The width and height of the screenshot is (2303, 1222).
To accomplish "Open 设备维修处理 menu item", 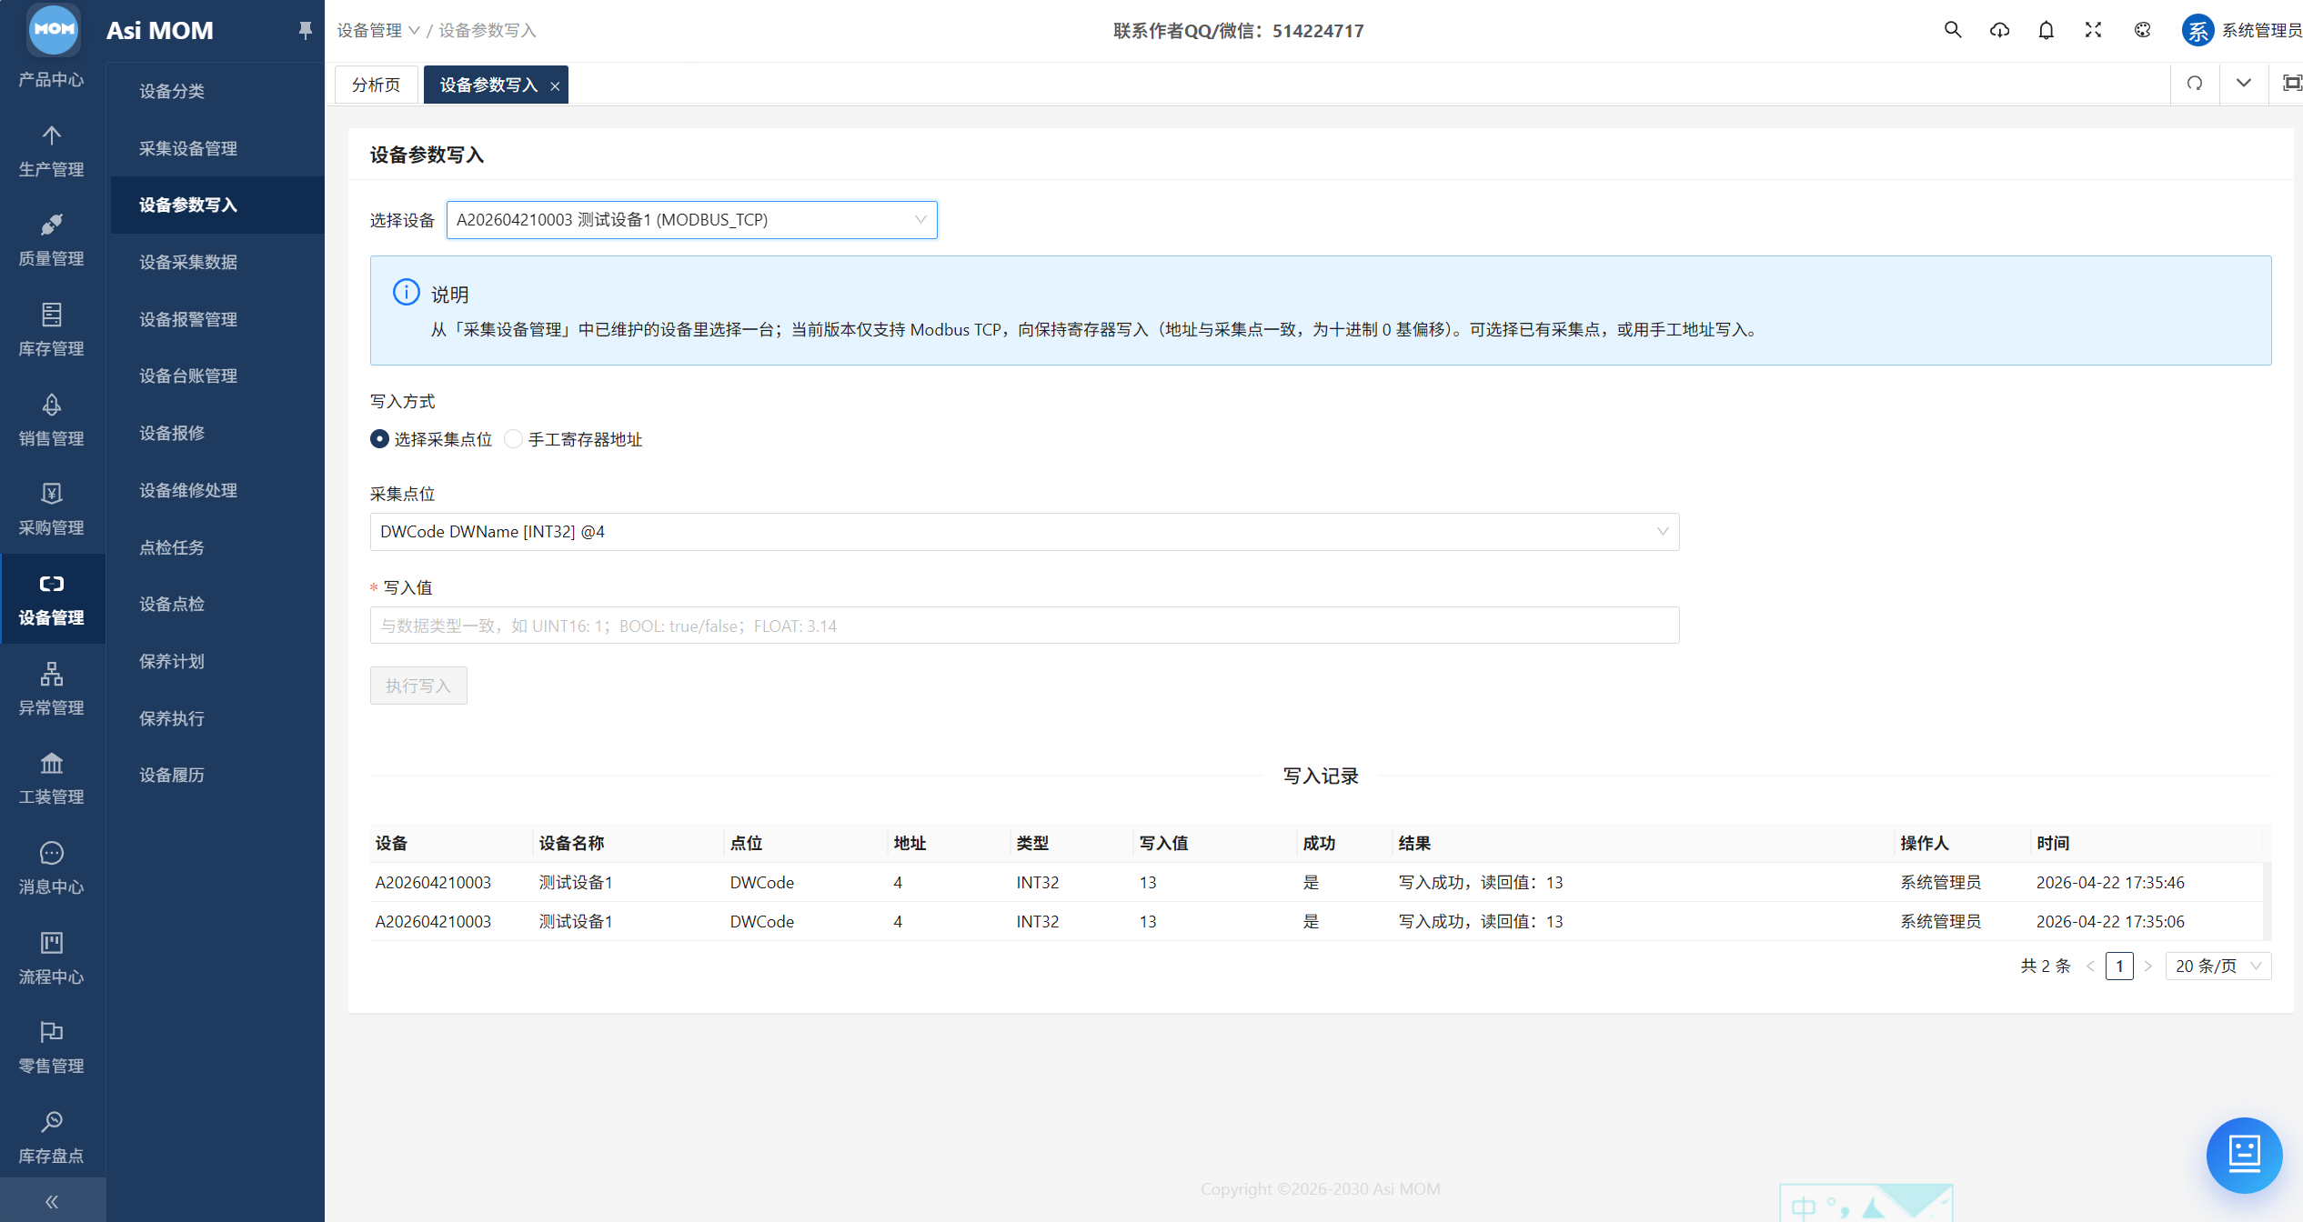I will (187, 490).
